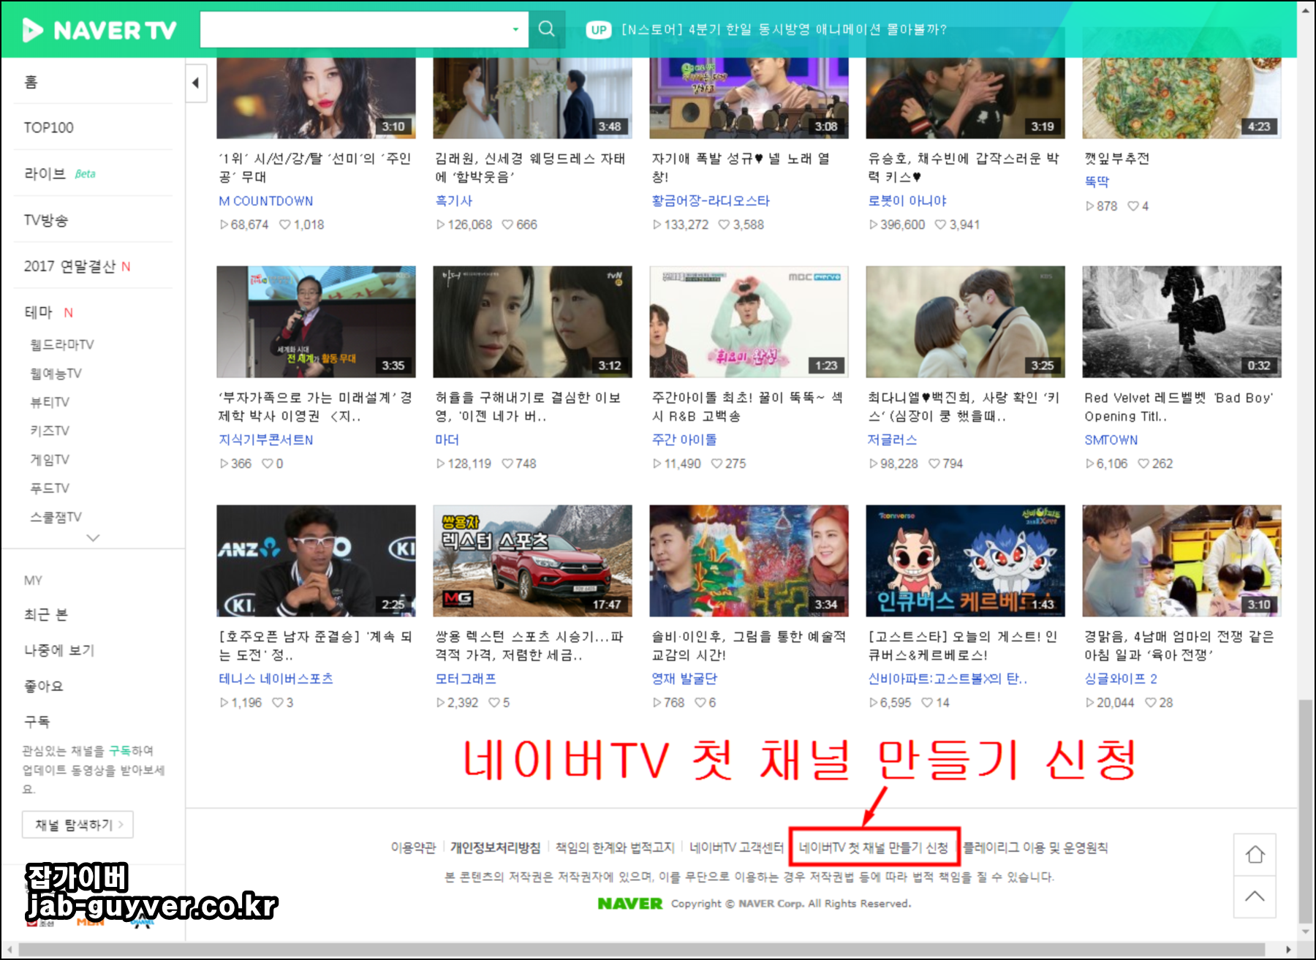Select 키즈TV theme

pos(50,431)
